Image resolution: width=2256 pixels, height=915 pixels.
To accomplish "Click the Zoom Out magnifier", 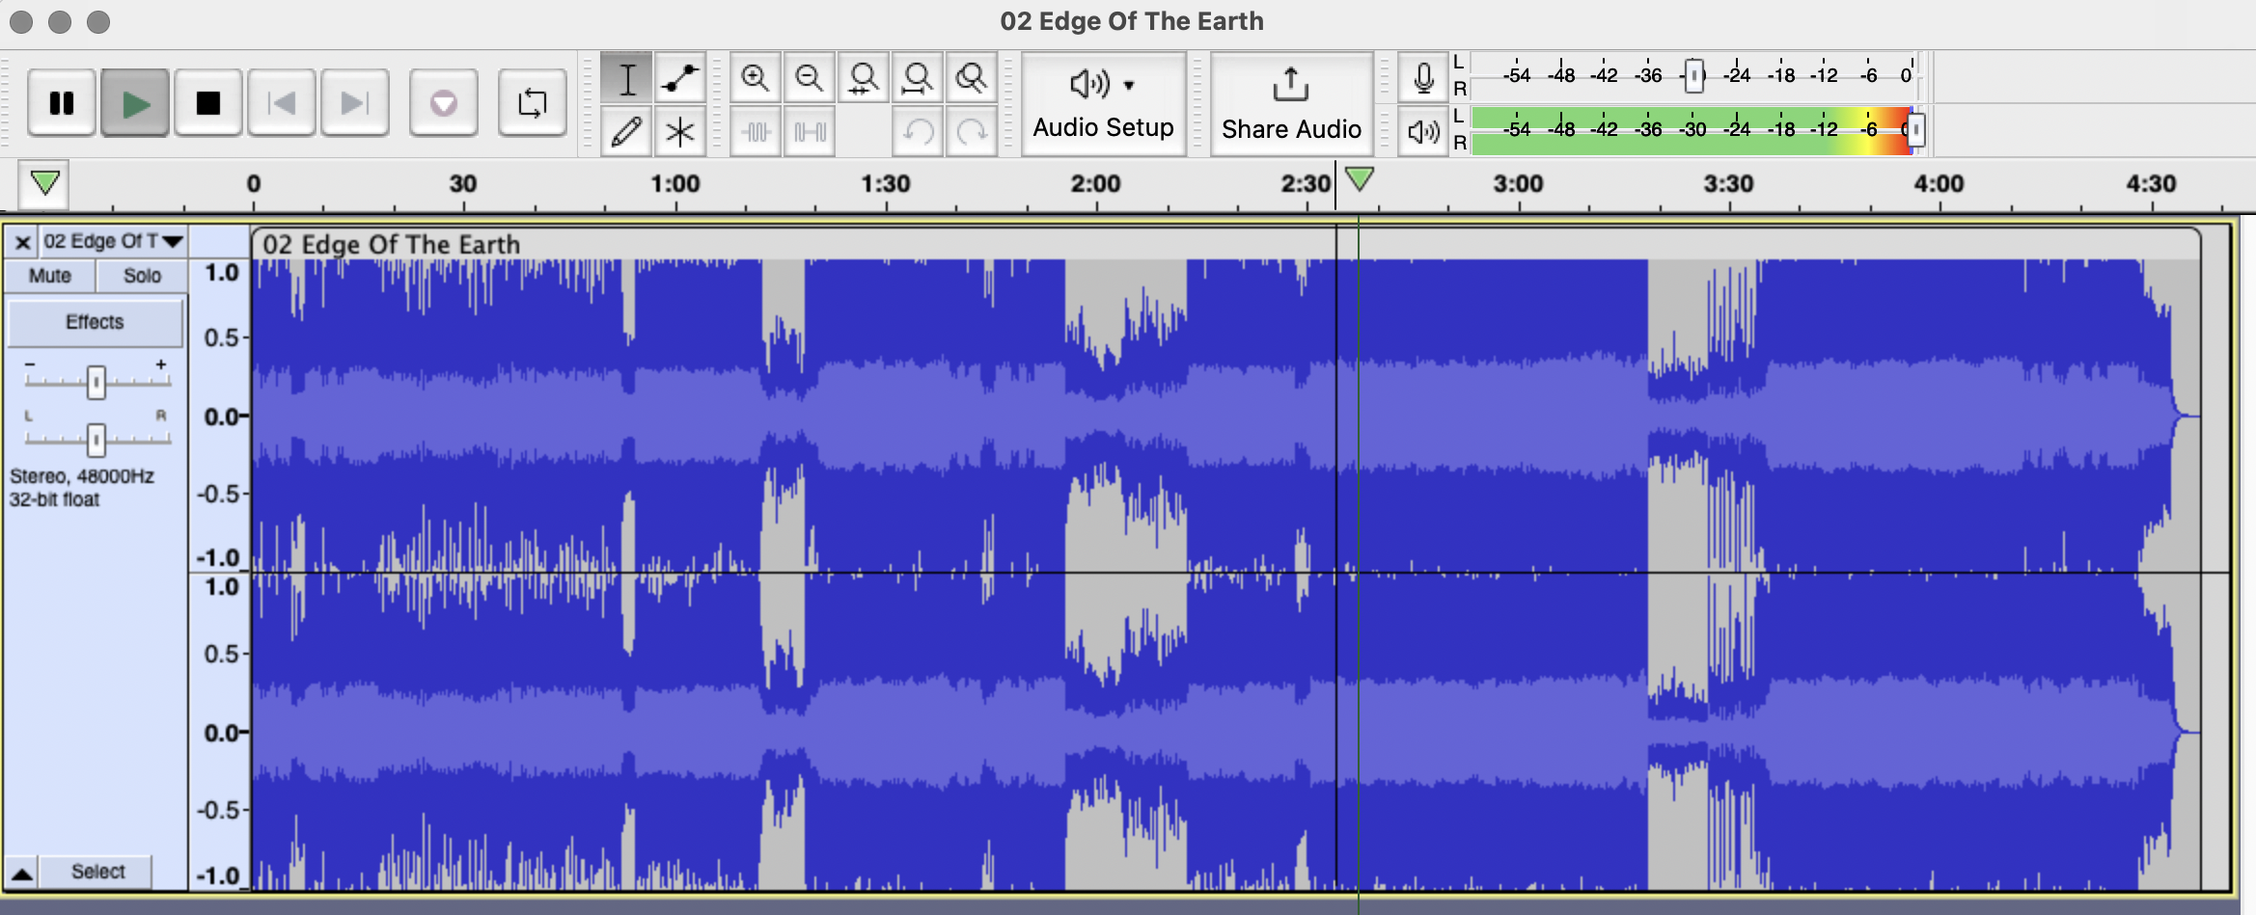I will pyautogui.click(x=809, y=78).
